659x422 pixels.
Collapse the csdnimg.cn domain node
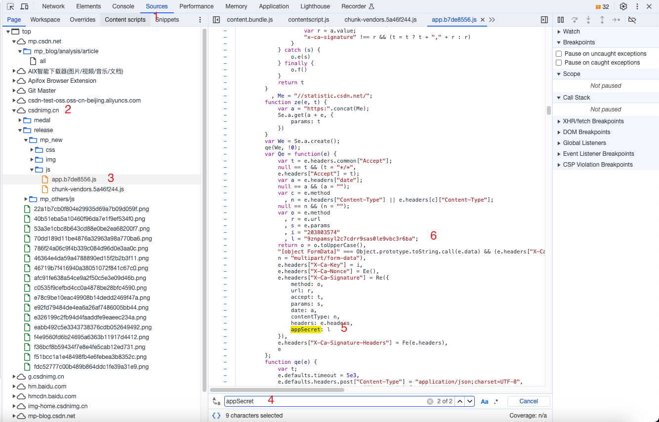[15, 110]
